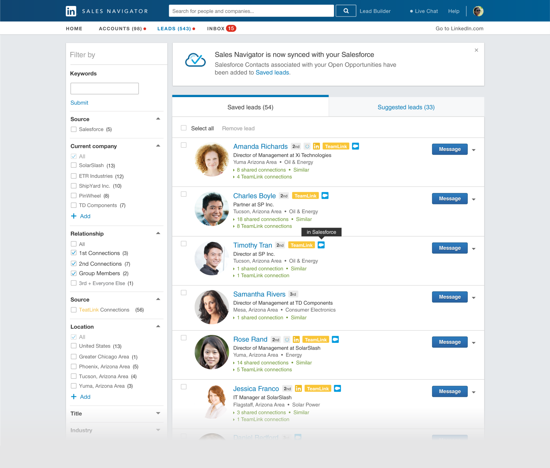Click the TeamLink icon on Amanda Richards
The image size is (550, 468).
click(x=335, y=146)
